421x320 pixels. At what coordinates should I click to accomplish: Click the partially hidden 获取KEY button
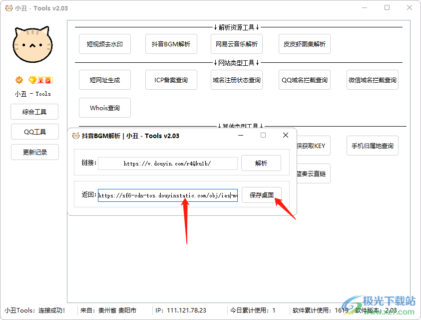[314, 146]
